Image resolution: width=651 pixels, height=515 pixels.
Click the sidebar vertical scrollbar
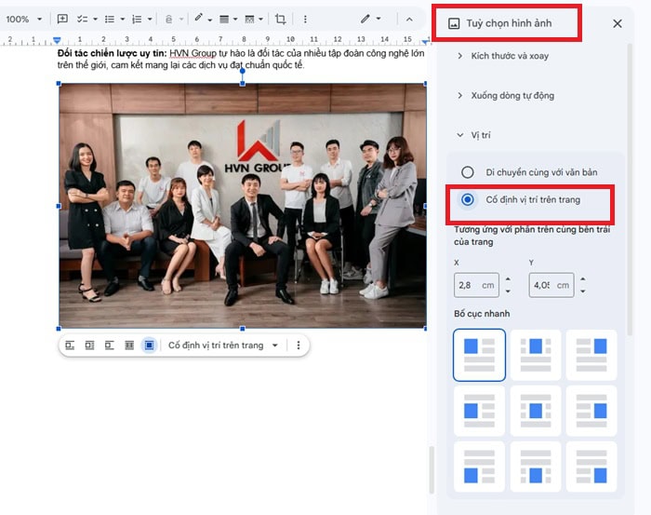630,189
